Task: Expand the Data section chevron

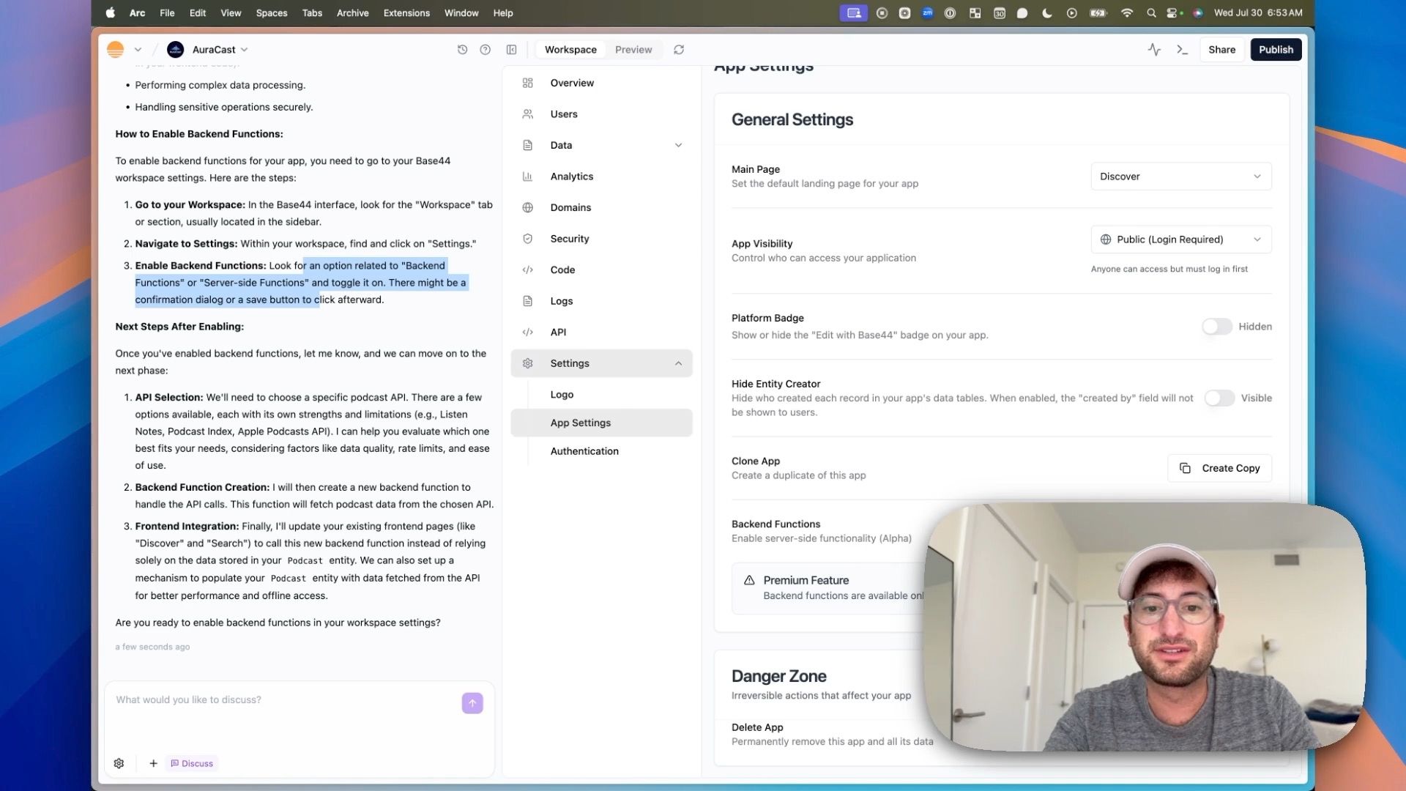Action: pos(678,145)
